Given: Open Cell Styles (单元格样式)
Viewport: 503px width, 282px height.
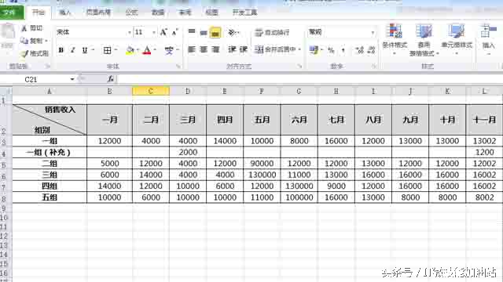Looking at the screenshot, I should coord(457,40).
